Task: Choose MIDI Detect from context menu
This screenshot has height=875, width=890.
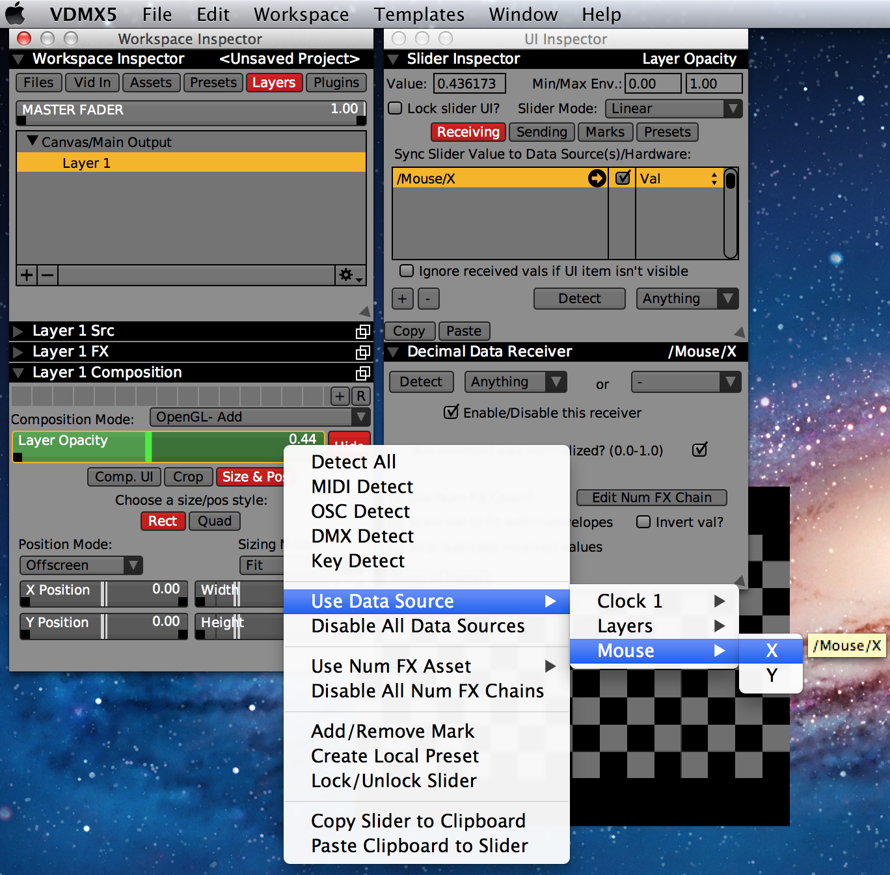Action: (x=426, y=487)
